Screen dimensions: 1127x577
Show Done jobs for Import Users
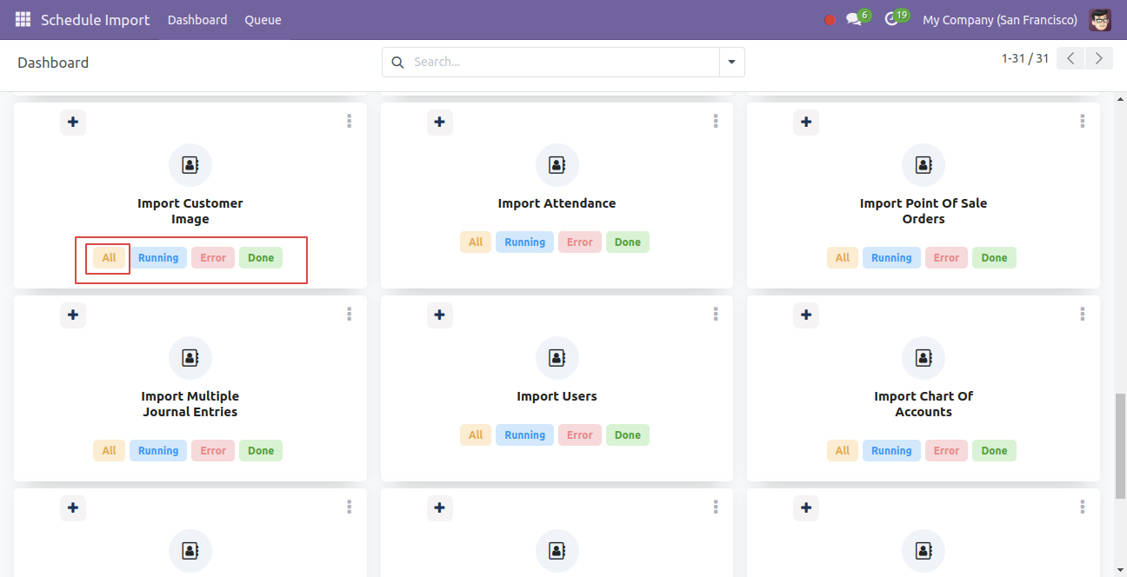coord(628,435)
